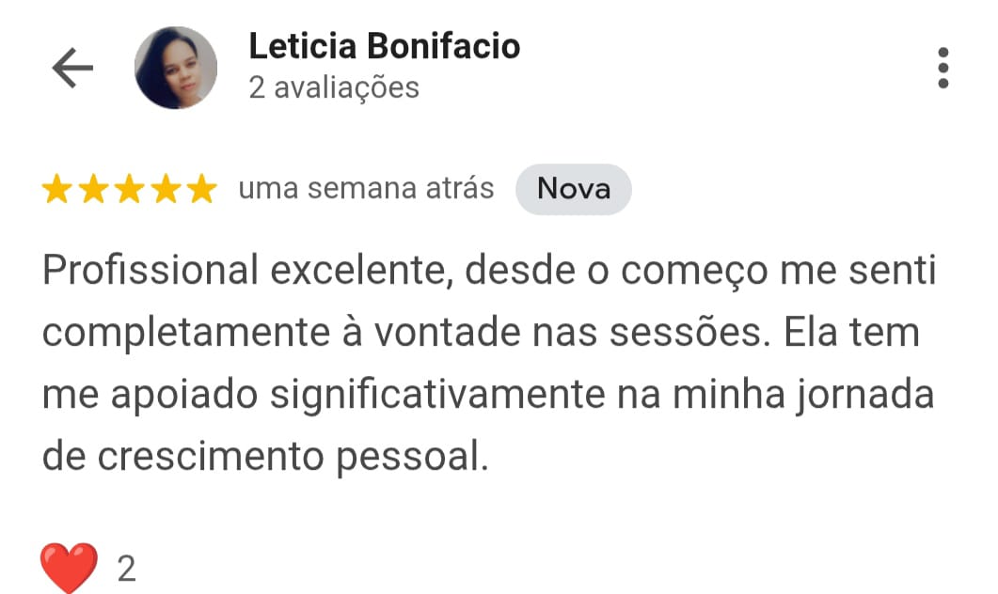
Task: Click the Nova badge on the review
Action: pyautogui.click(x=573, y=188)
